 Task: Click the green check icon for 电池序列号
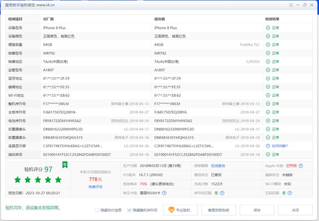[x=268, y=121]
